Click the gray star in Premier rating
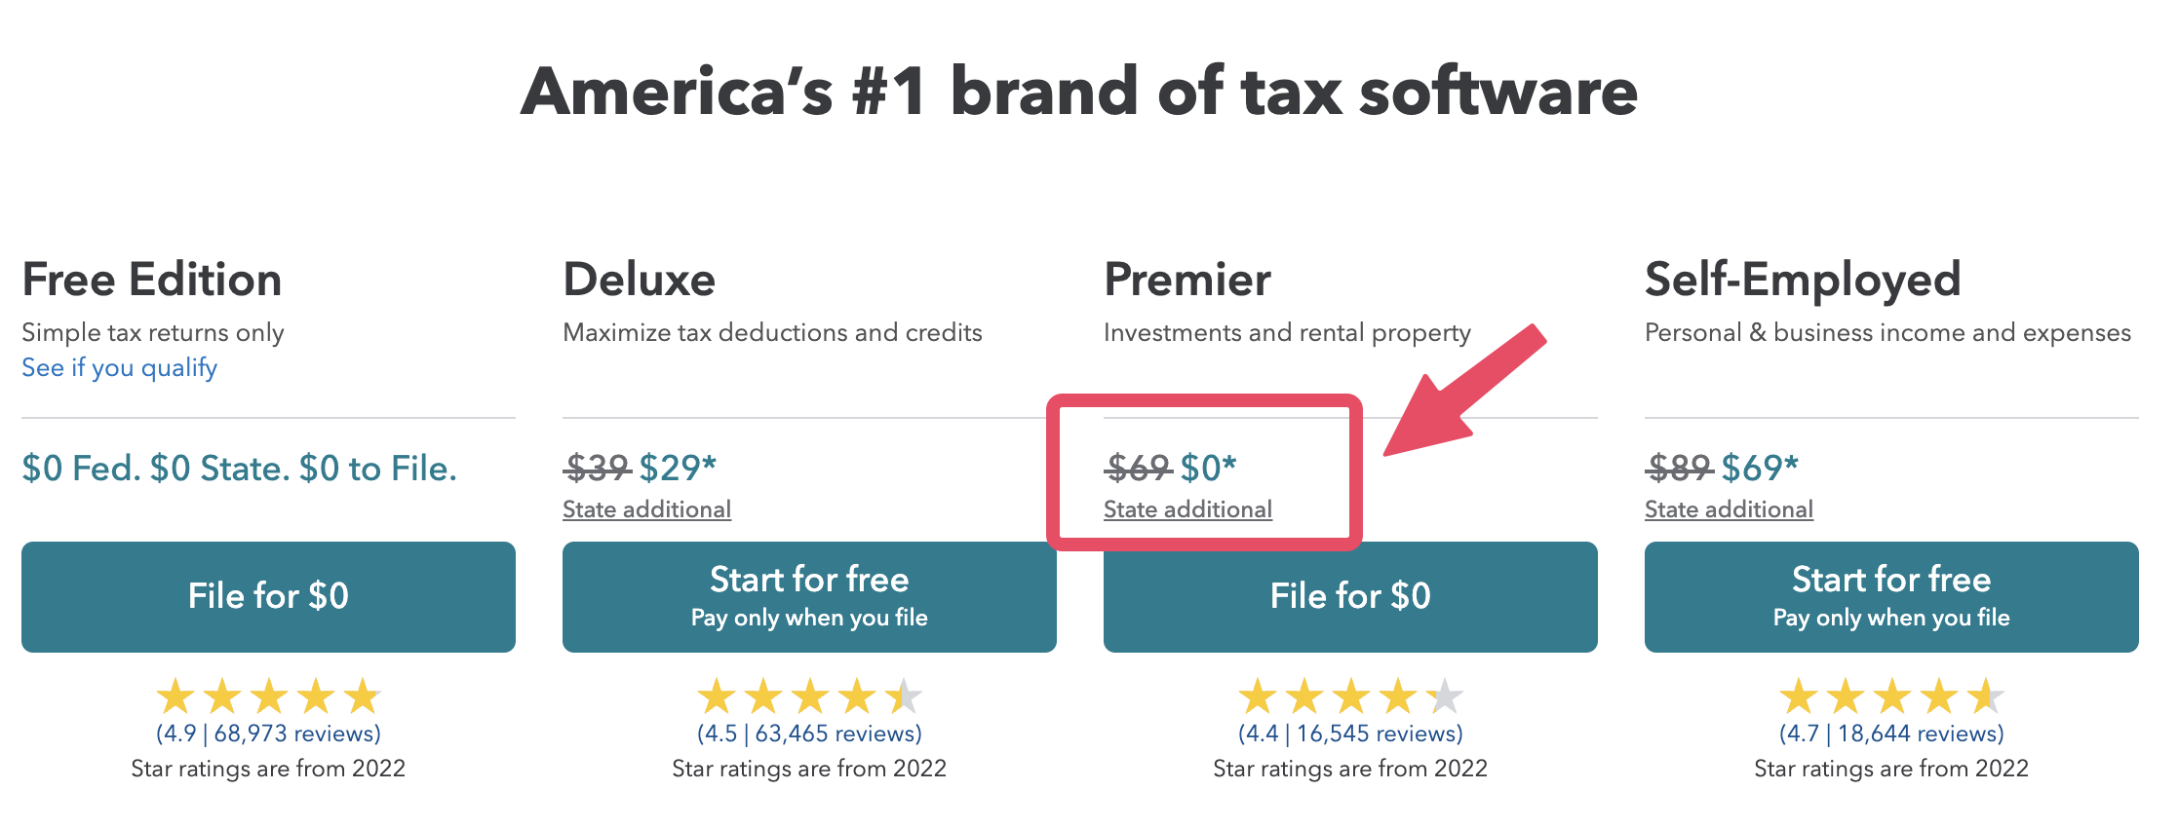Image resolution: width=2178 pixels, height=828 pixels. tap(1446, 696)
